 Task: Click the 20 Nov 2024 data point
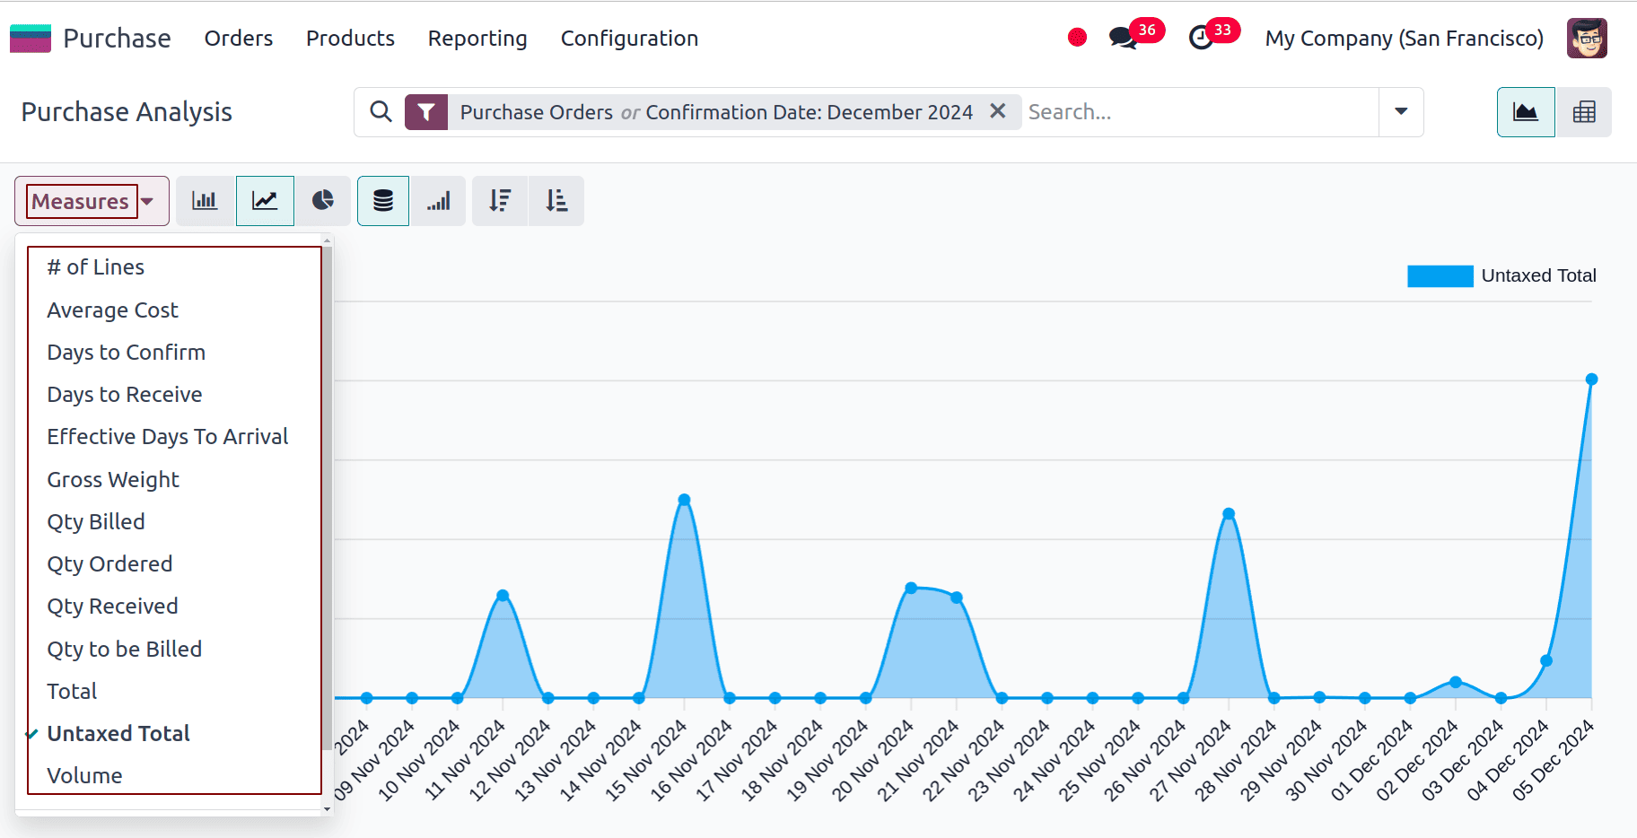coord(911,589)
